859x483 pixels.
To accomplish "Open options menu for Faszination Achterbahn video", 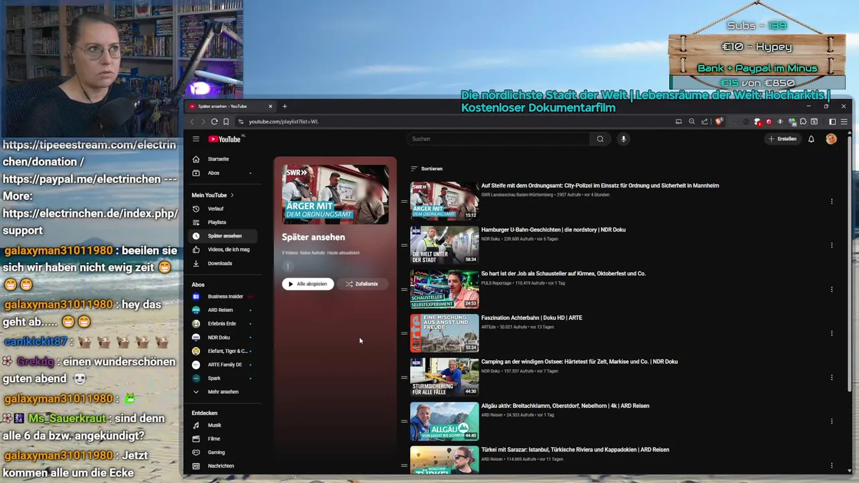I will pos(831,333).
